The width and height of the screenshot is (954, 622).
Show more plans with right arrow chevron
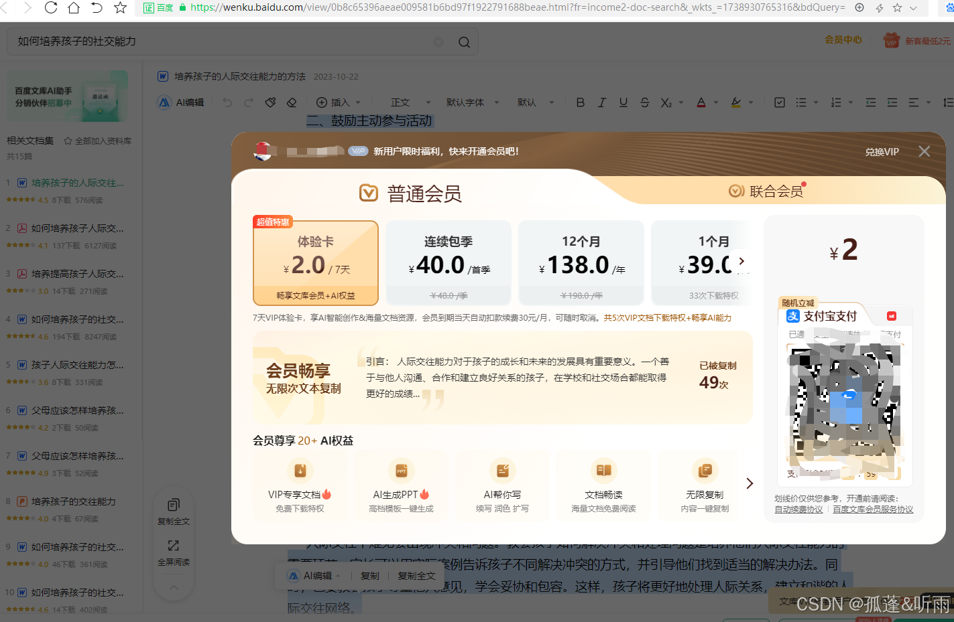[x=741, y=261]
